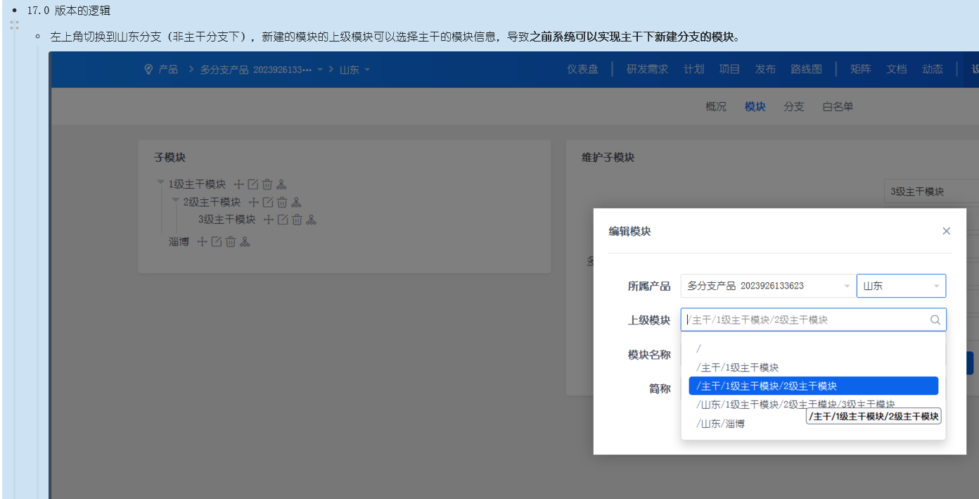
Task: Click hierarchy icon beside 2级主干模块
Action: click(x=296, y=202)
